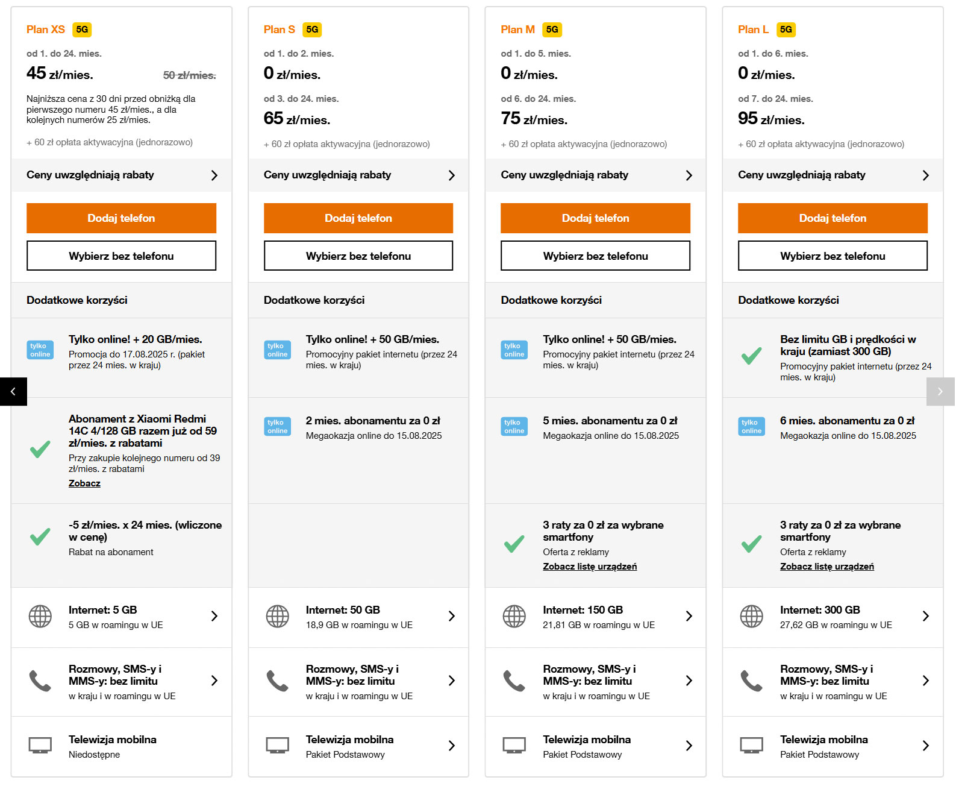Screen dimensions: 956x786
Task: Click Dodaj telefon for Plan S
Action: (358, 218)
